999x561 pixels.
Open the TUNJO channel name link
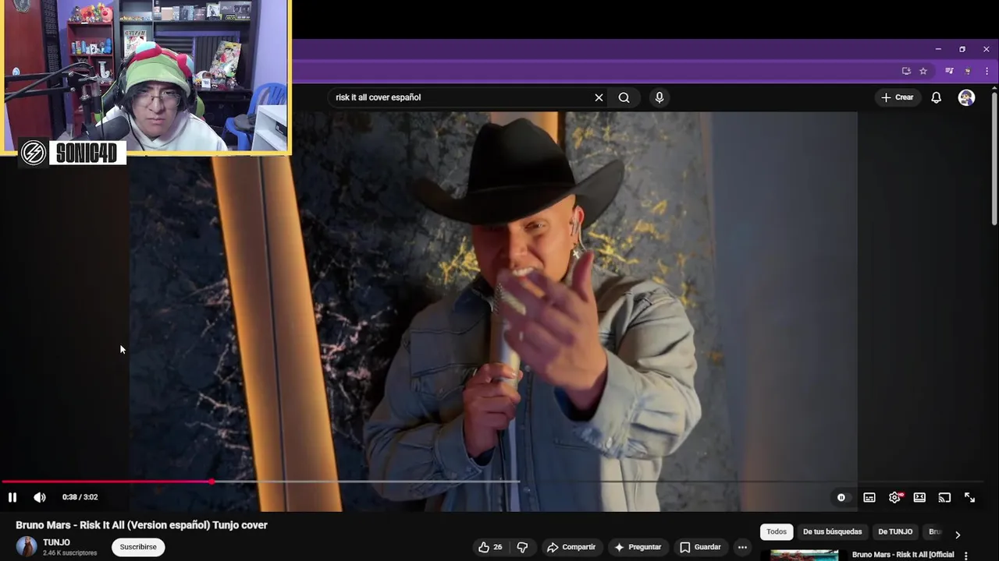point(56,542)
